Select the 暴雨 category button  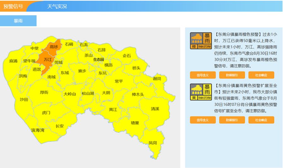point(18,21)
